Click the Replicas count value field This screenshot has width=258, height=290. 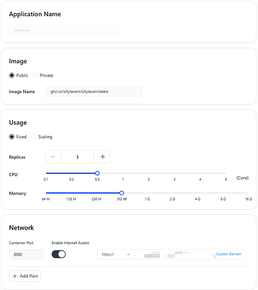[78, 157]
